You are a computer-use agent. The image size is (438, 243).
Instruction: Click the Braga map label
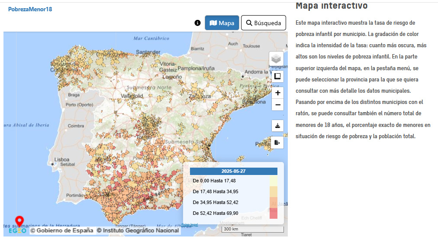(x=74, y=95)
